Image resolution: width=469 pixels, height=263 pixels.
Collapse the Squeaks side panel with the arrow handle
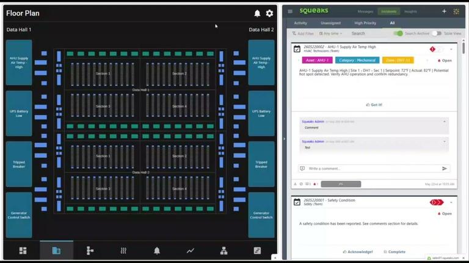point(284,139)
